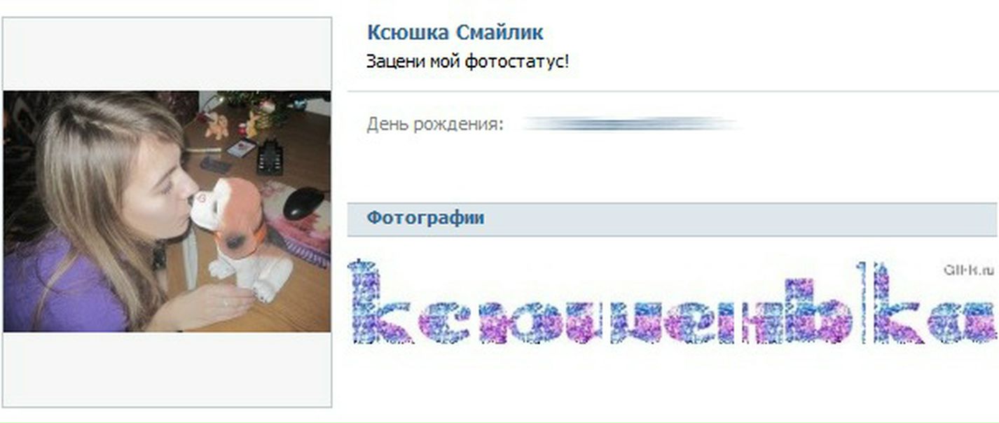
Task: Open the Ксюшка Смайлик profile name link
Action: coord(455,32)
